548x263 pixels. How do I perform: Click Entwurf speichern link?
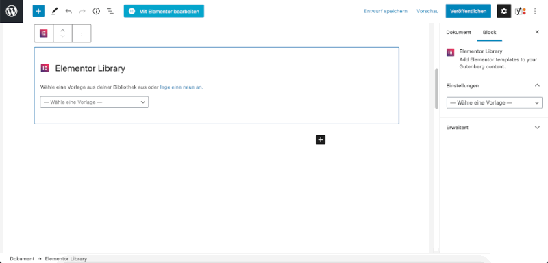click(x=386, y=11)
